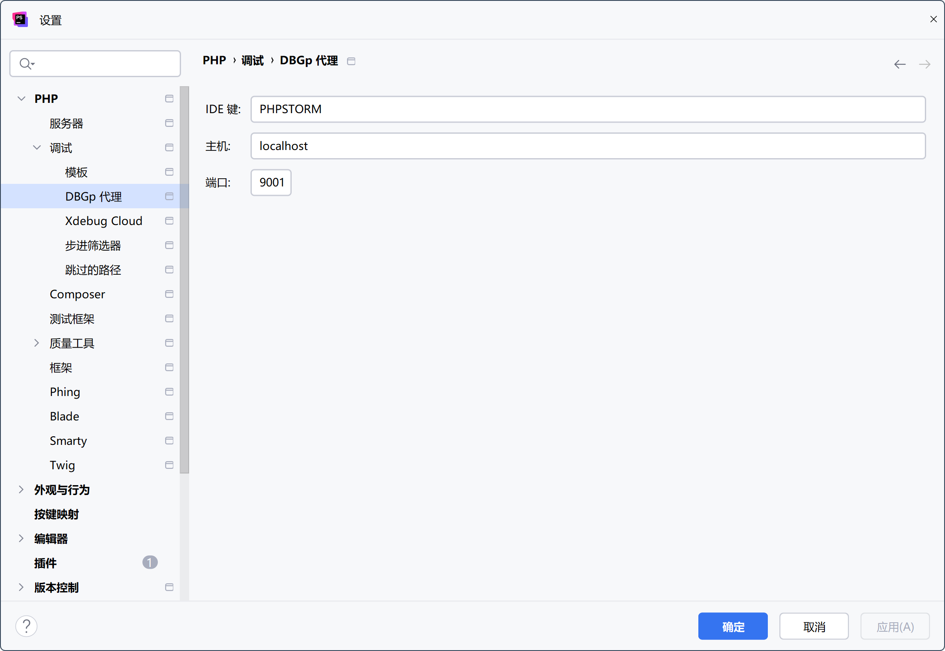Collapse the 调试 subtree chevron
Viewport: 945px width, 651px height.
point(37,147)
